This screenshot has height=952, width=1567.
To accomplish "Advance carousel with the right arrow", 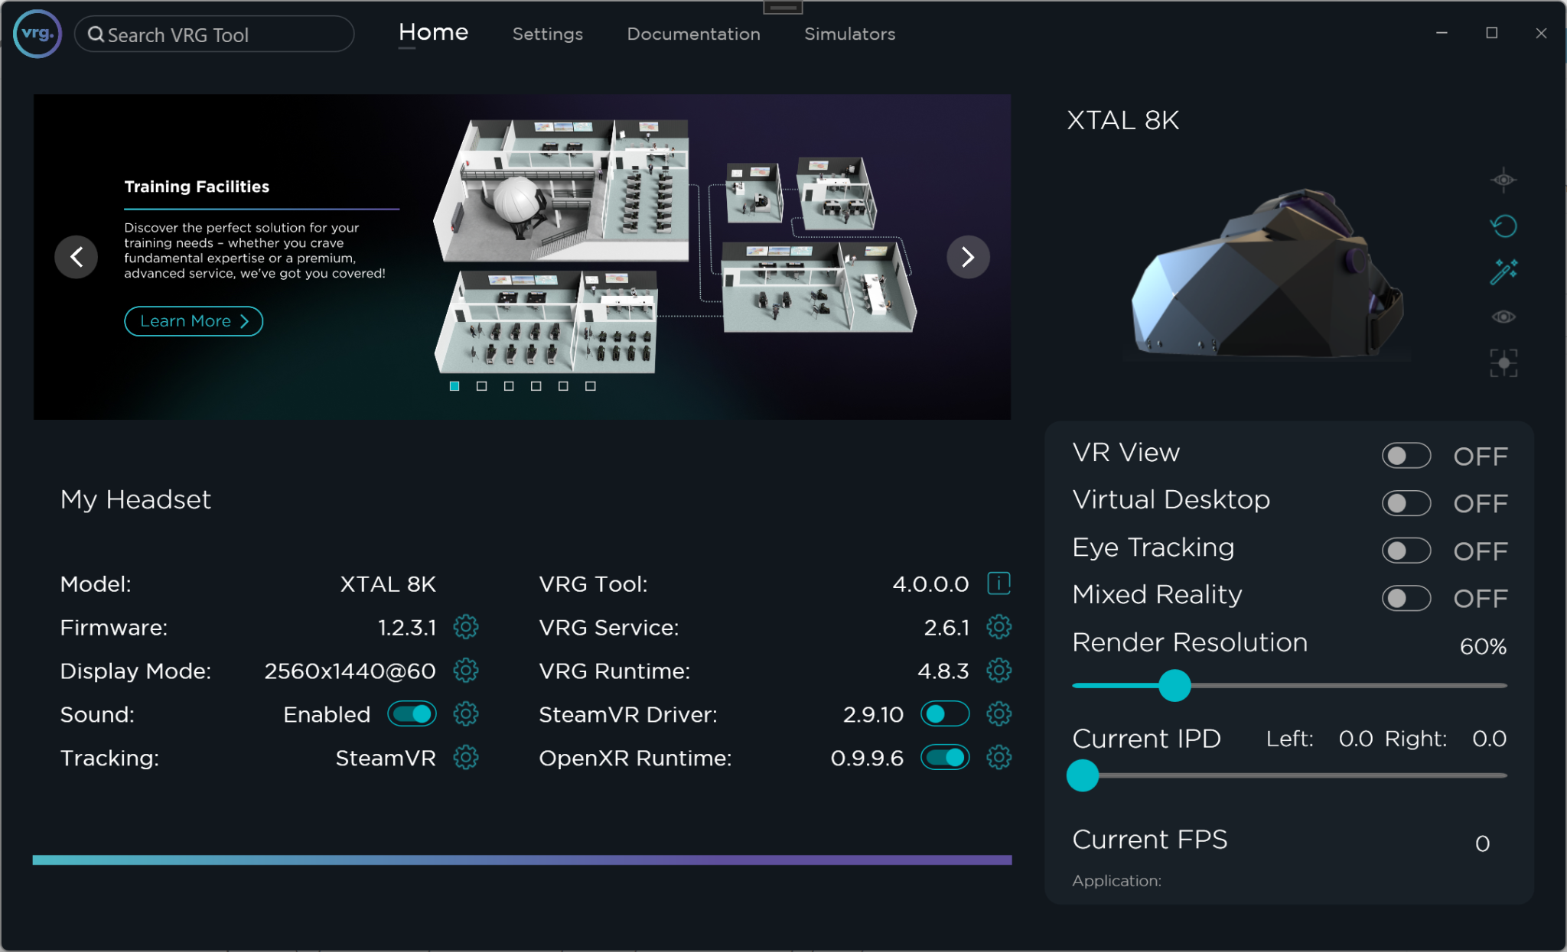I will [x=967, y=257].
